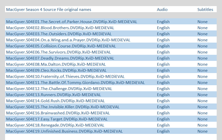The width and height of the screenshot is (222, 140).
Task: Select the S04E19 Unfinished Business filename
Action: point(64,131)
